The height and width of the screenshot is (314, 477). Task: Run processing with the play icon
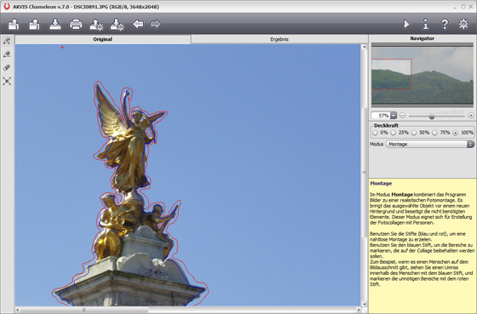407,24
